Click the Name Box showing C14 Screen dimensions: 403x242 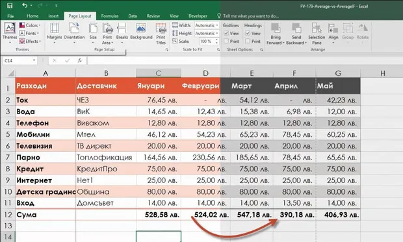(x=17, y=60)
